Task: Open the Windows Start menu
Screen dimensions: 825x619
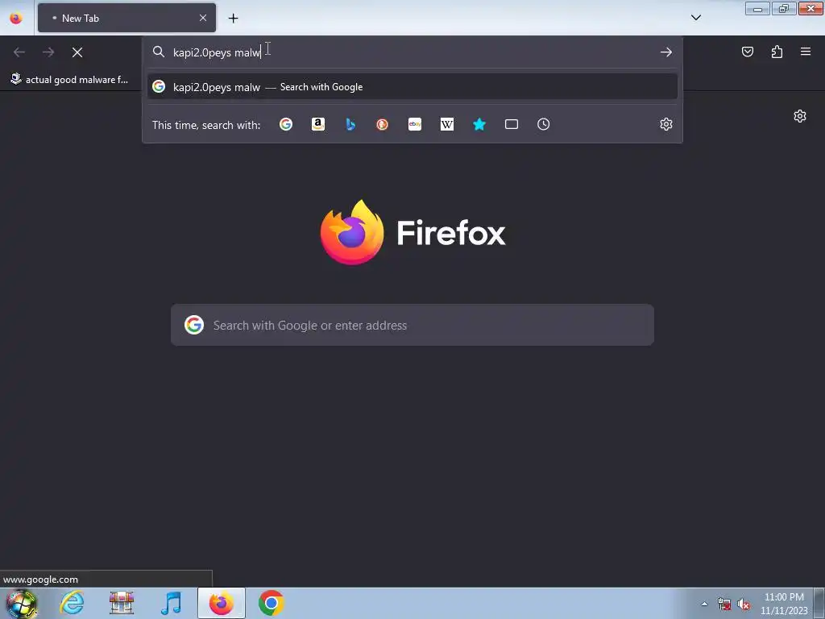Action: [22, 603]
